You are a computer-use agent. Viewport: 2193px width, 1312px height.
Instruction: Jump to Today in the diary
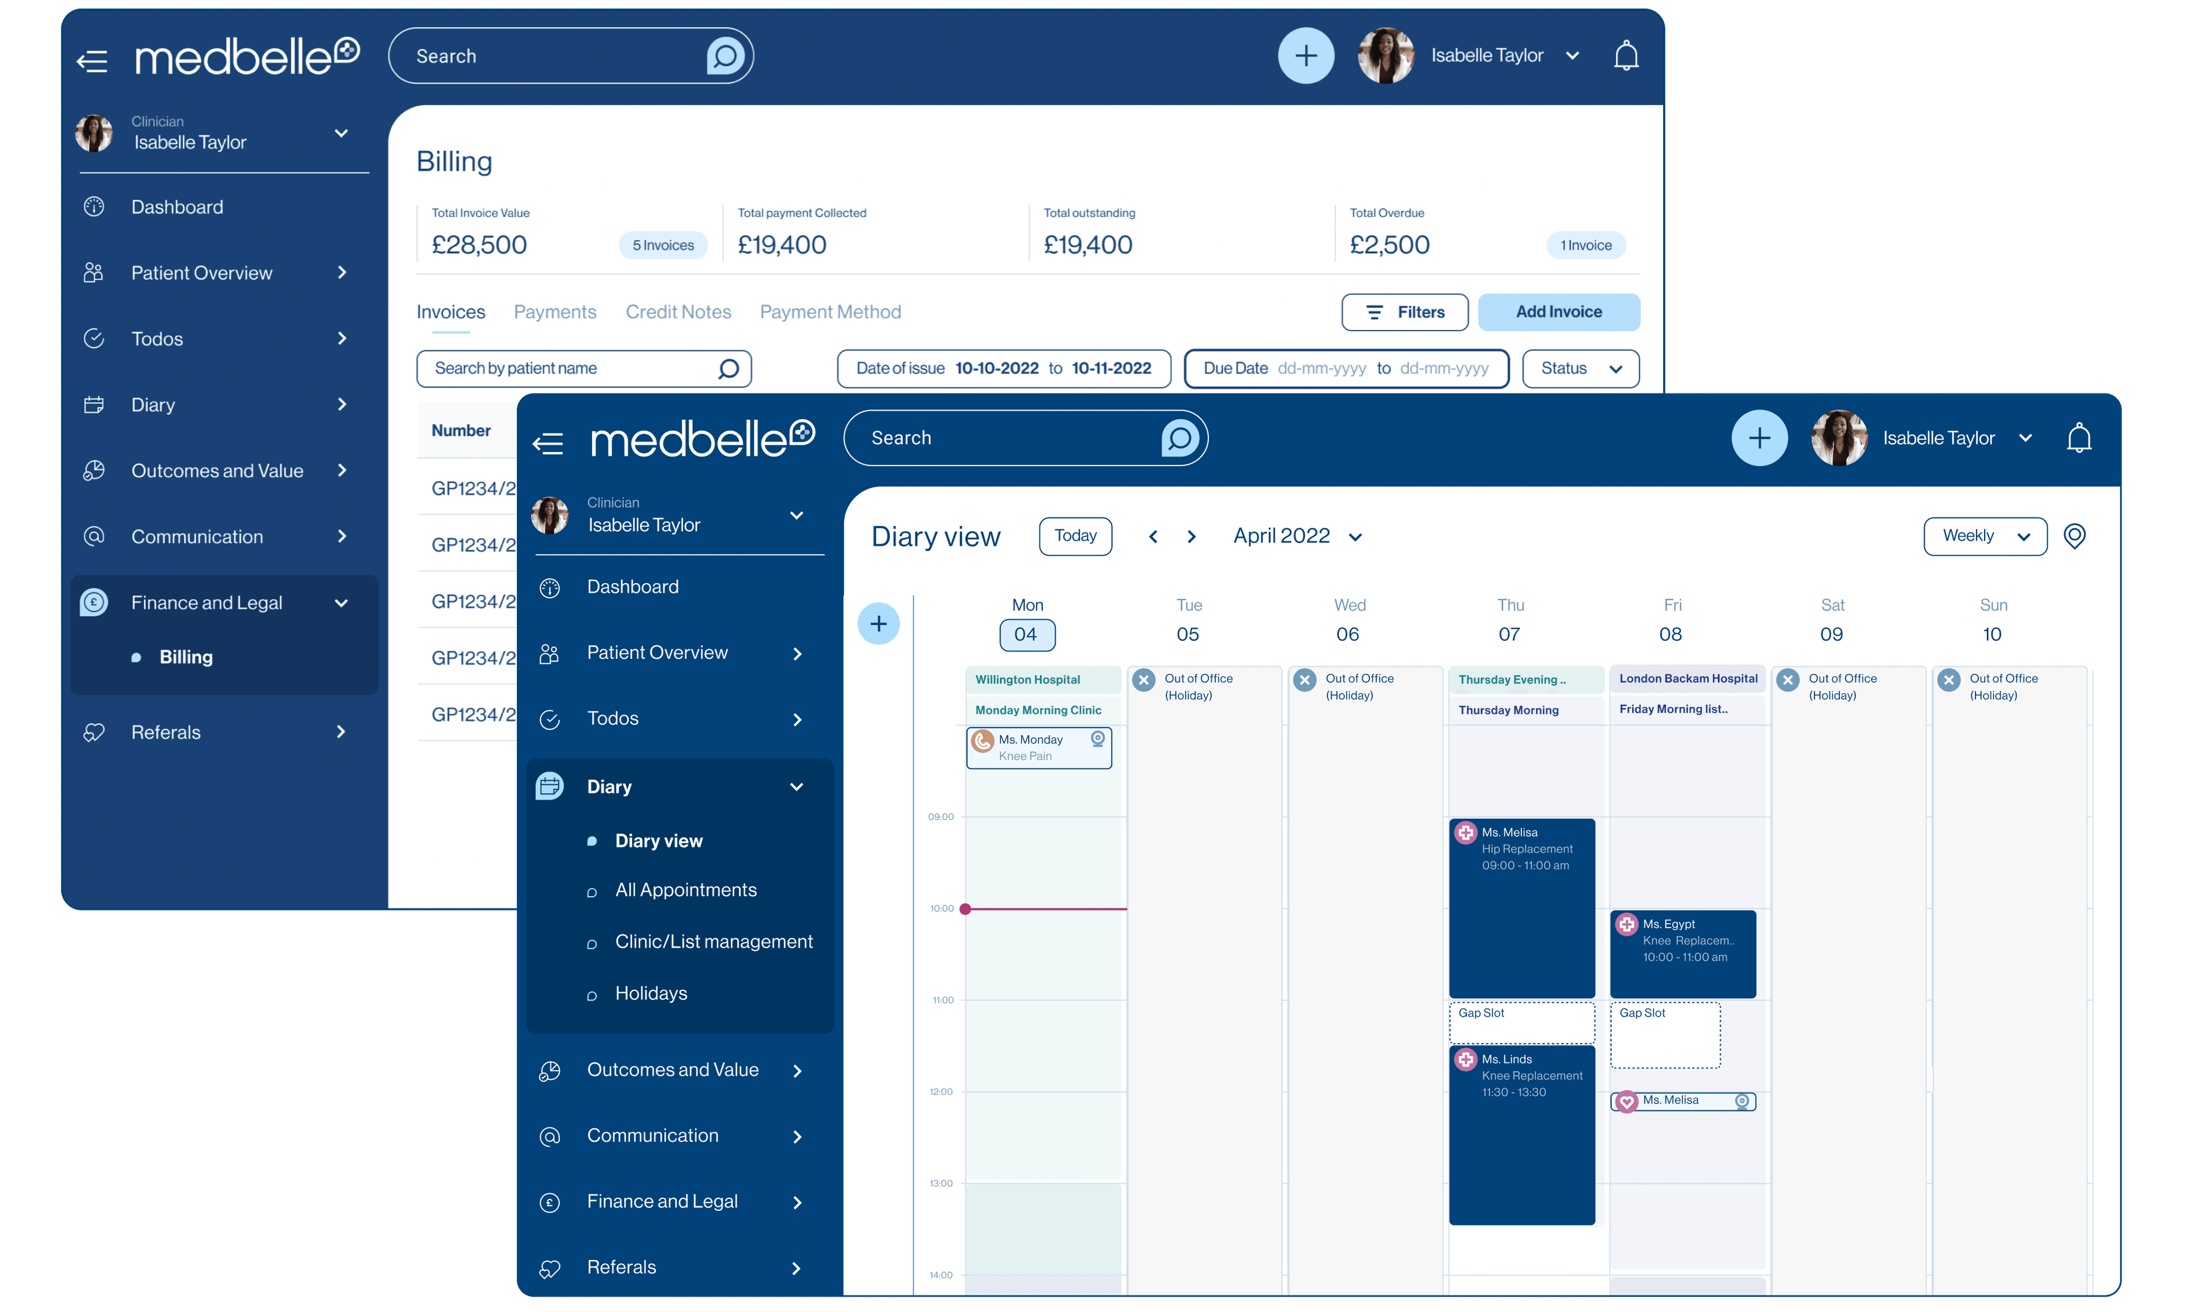pos(1075,537)
